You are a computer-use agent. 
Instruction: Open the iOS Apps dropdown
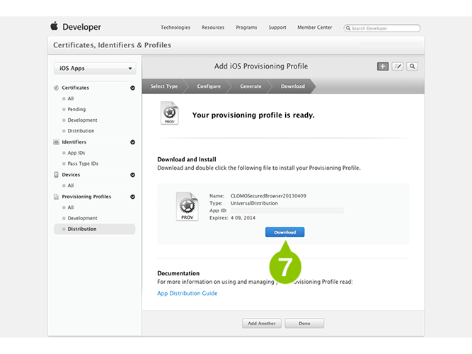coord(95,69)
